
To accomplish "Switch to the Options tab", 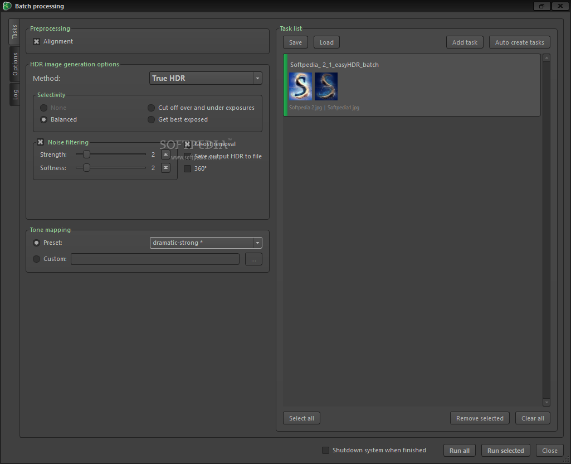I will (x=14, y=64).
